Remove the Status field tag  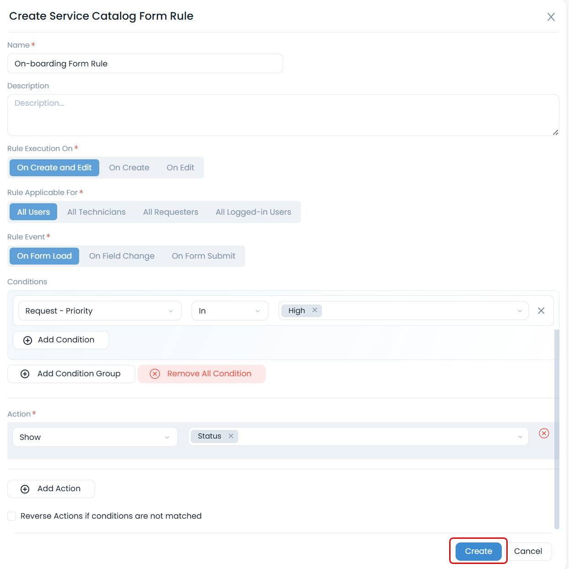point(231,436)
